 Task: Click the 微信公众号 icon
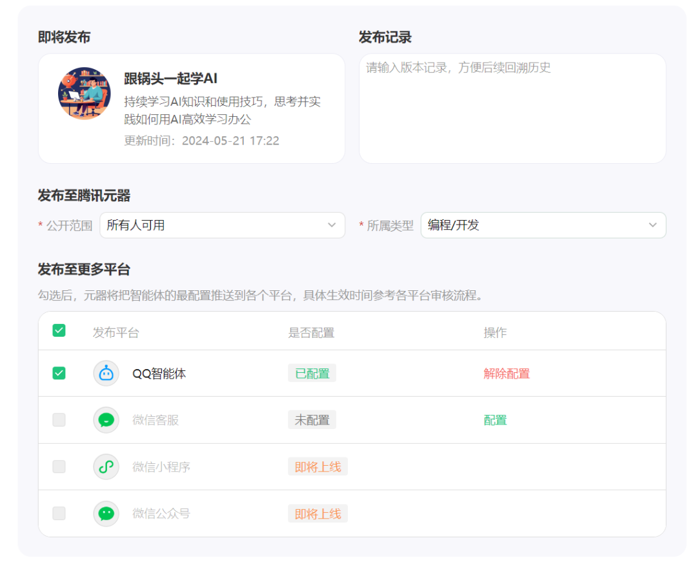[106, 513]
